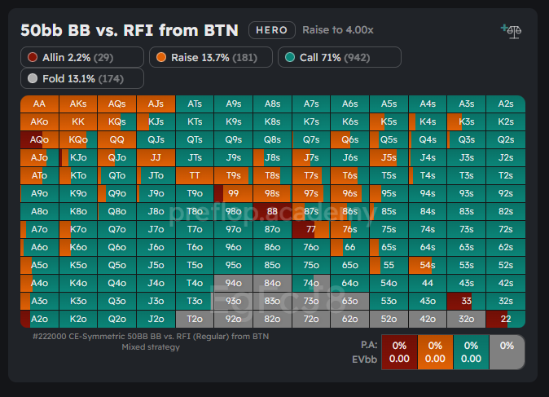Click the AKs hand cell

click(78, 104)
